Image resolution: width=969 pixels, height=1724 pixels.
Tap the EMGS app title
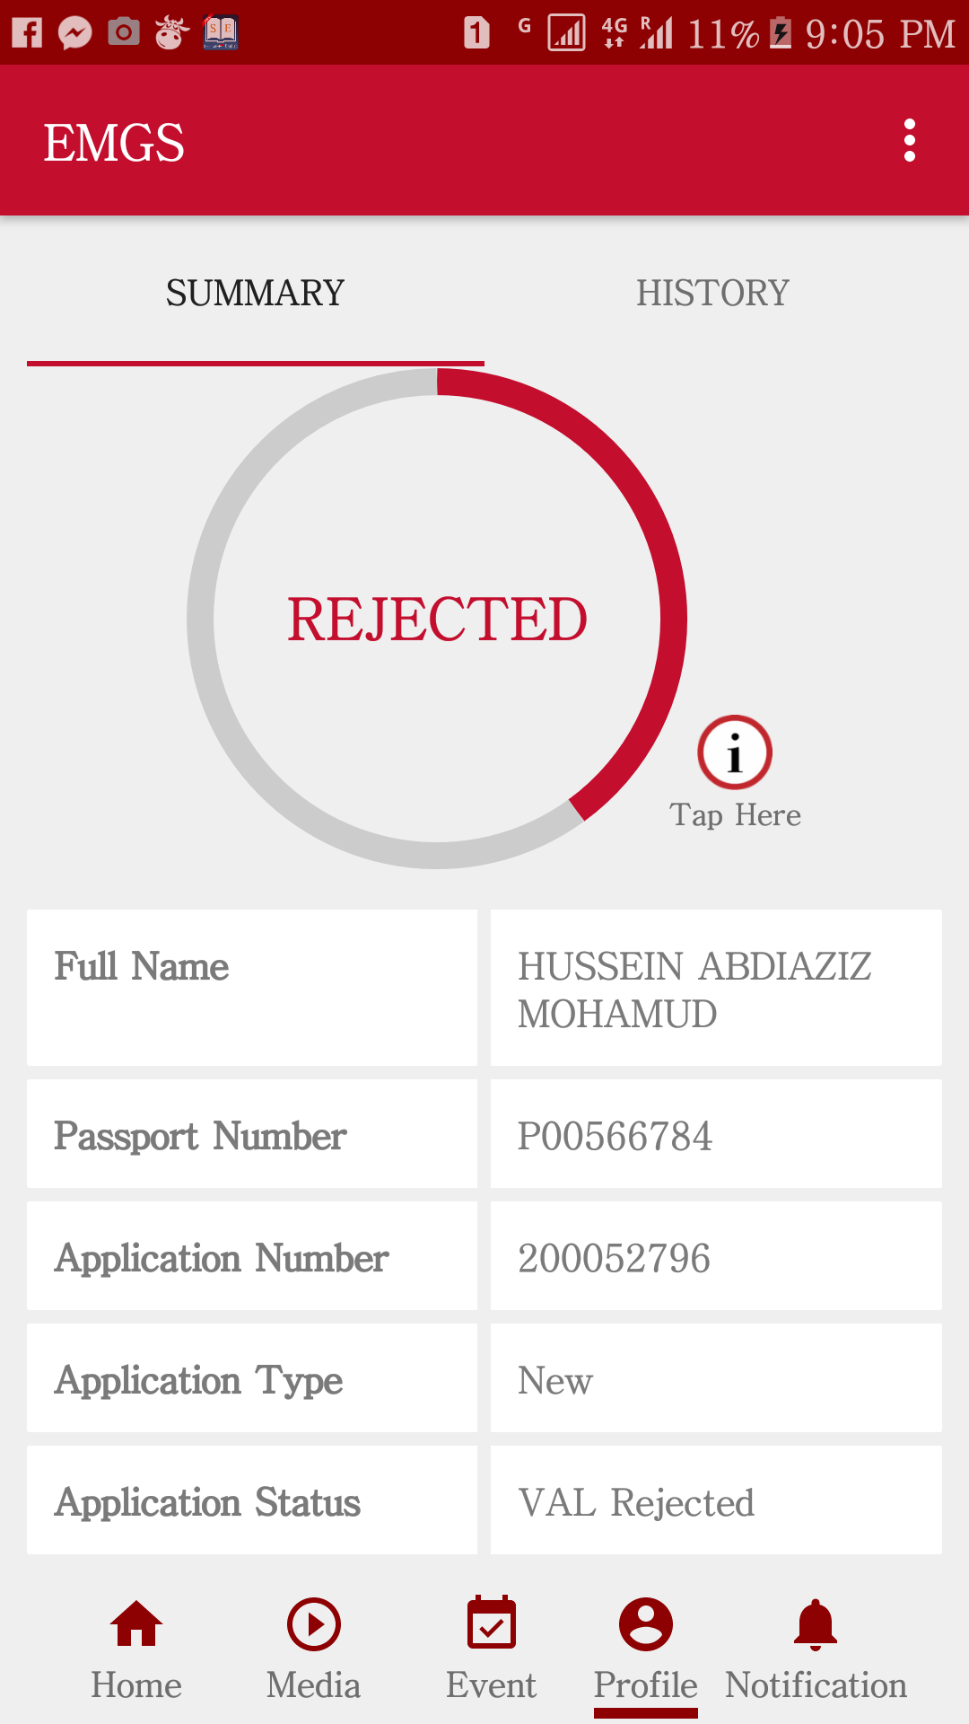[114, 143]
